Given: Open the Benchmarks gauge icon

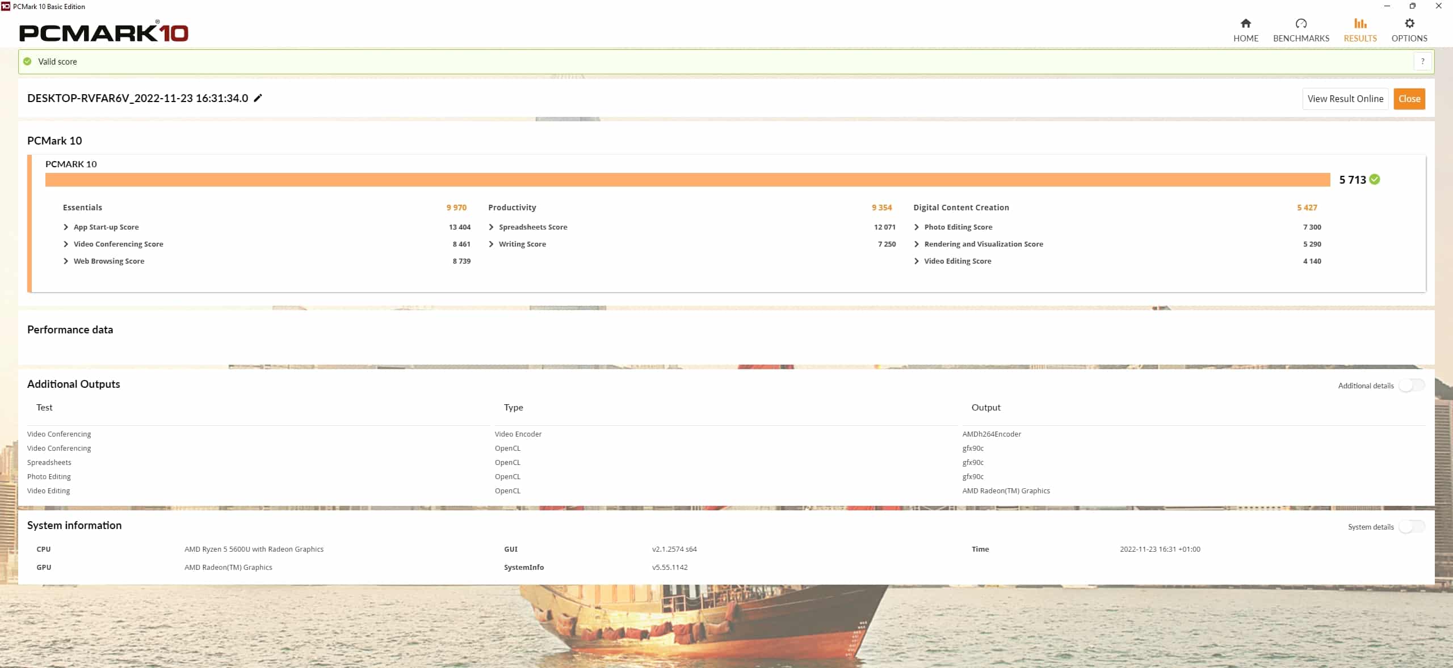Looking at the screenshot, I should tap(1301, 23).
